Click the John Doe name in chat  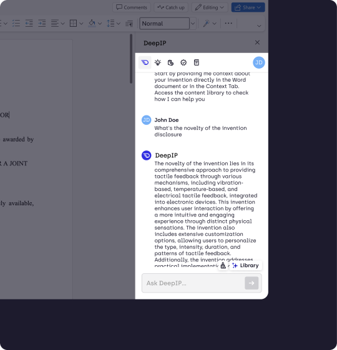(x=167, y=120)
